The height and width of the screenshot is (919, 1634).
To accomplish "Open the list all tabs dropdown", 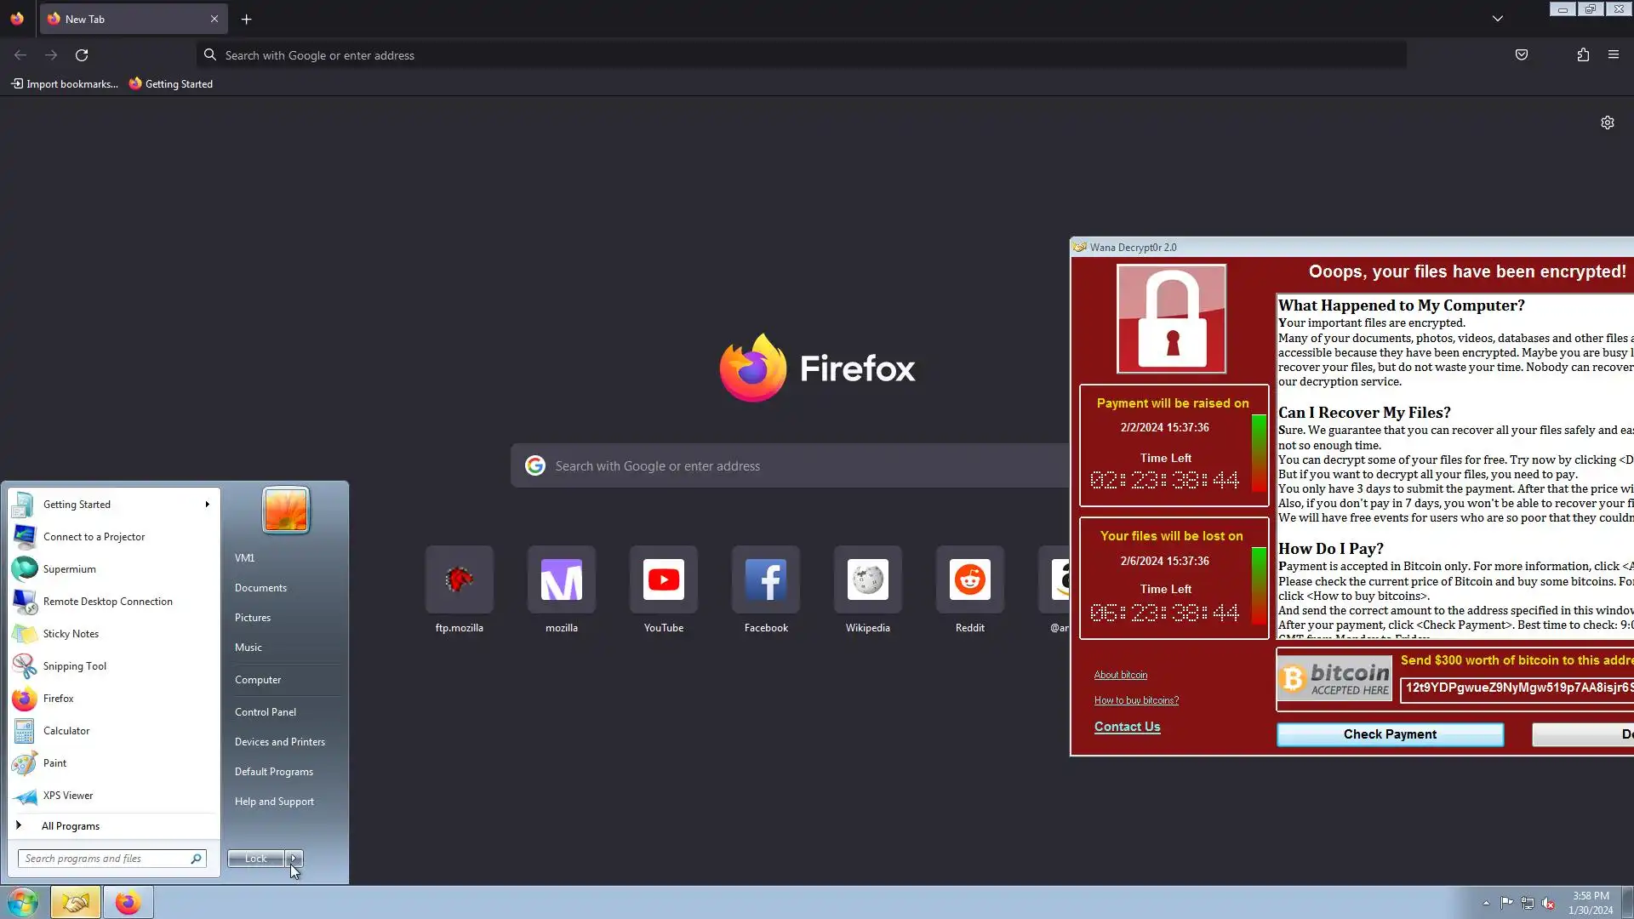I will 1498,19.
